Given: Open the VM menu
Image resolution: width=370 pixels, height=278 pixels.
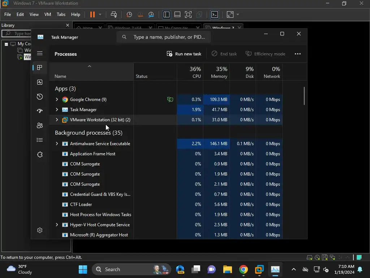Looking at the screenshot, I should click(x=48, y=14).
